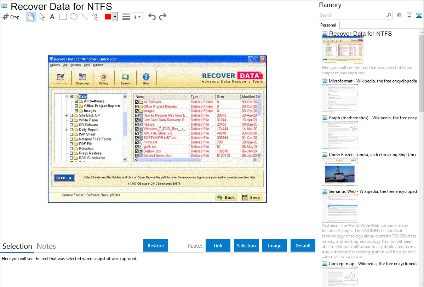
Task: Switch to the Selection tab
Action: [17, 246]
